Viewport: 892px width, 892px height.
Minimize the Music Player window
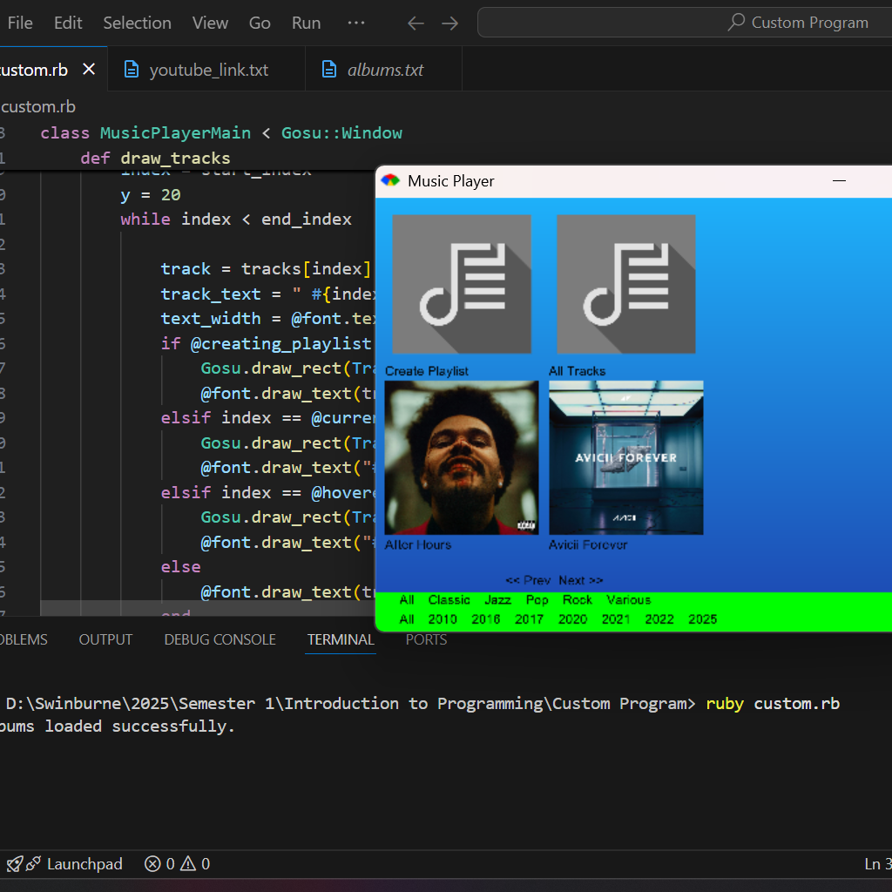839,181
